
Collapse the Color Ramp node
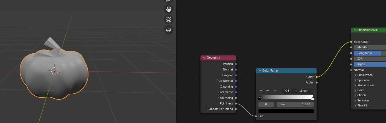tap(260, 71)
